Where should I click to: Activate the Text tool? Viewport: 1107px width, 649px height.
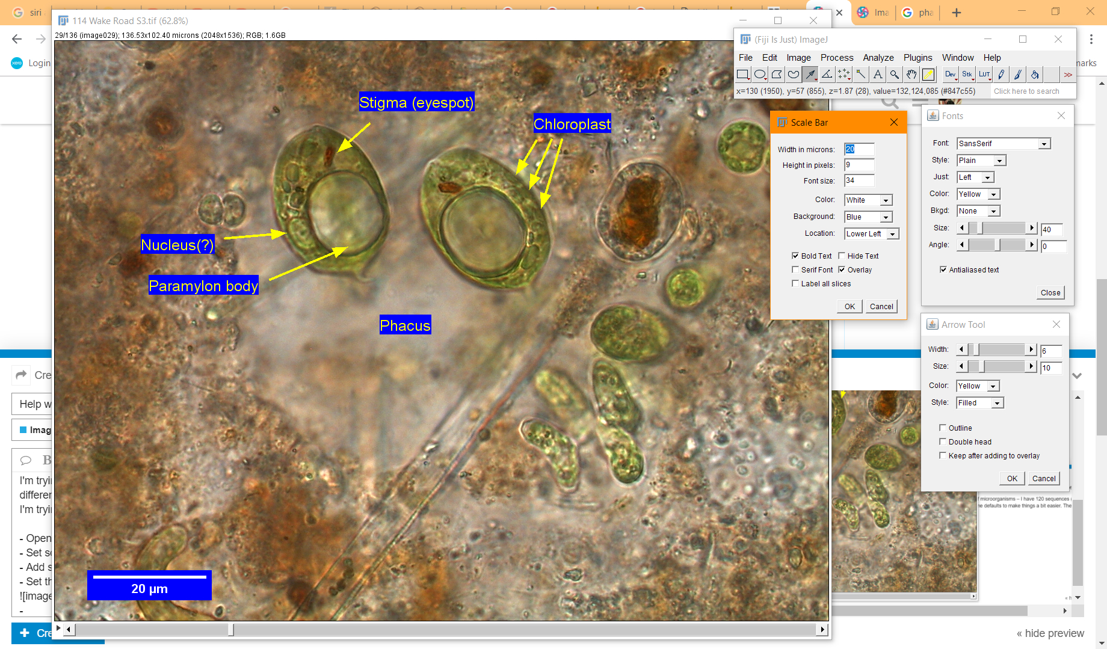click(x=877, y=74)
